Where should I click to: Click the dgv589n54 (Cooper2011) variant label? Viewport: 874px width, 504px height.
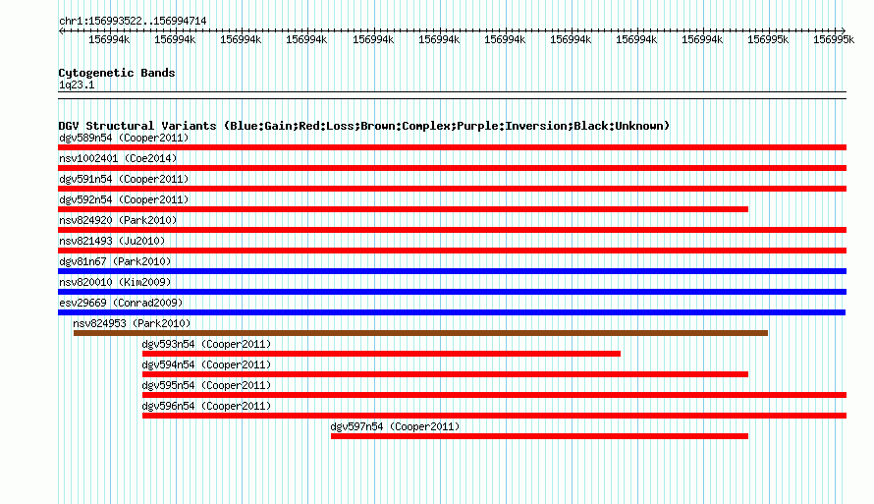point(124,138)
